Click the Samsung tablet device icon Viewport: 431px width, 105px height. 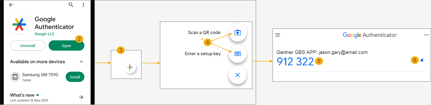(x=15, y=77)
